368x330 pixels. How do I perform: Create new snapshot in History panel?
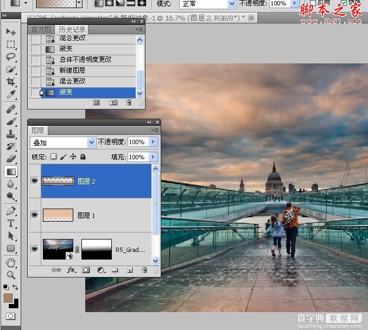point(113,102)
